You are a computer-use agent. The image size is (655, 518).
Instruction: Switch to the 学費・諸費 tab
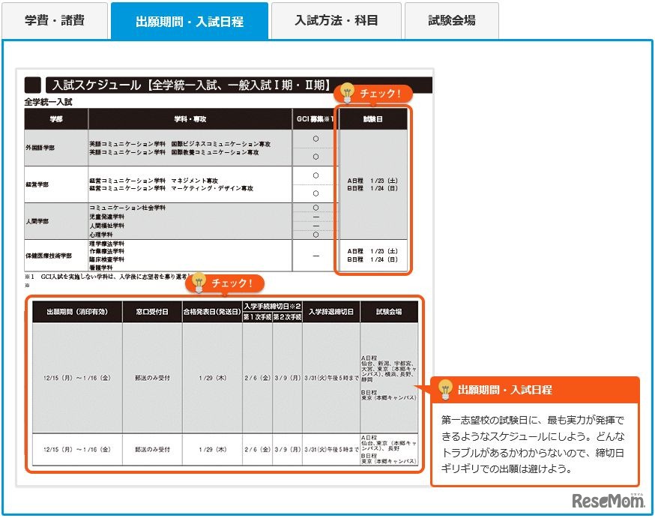[55, 21]
